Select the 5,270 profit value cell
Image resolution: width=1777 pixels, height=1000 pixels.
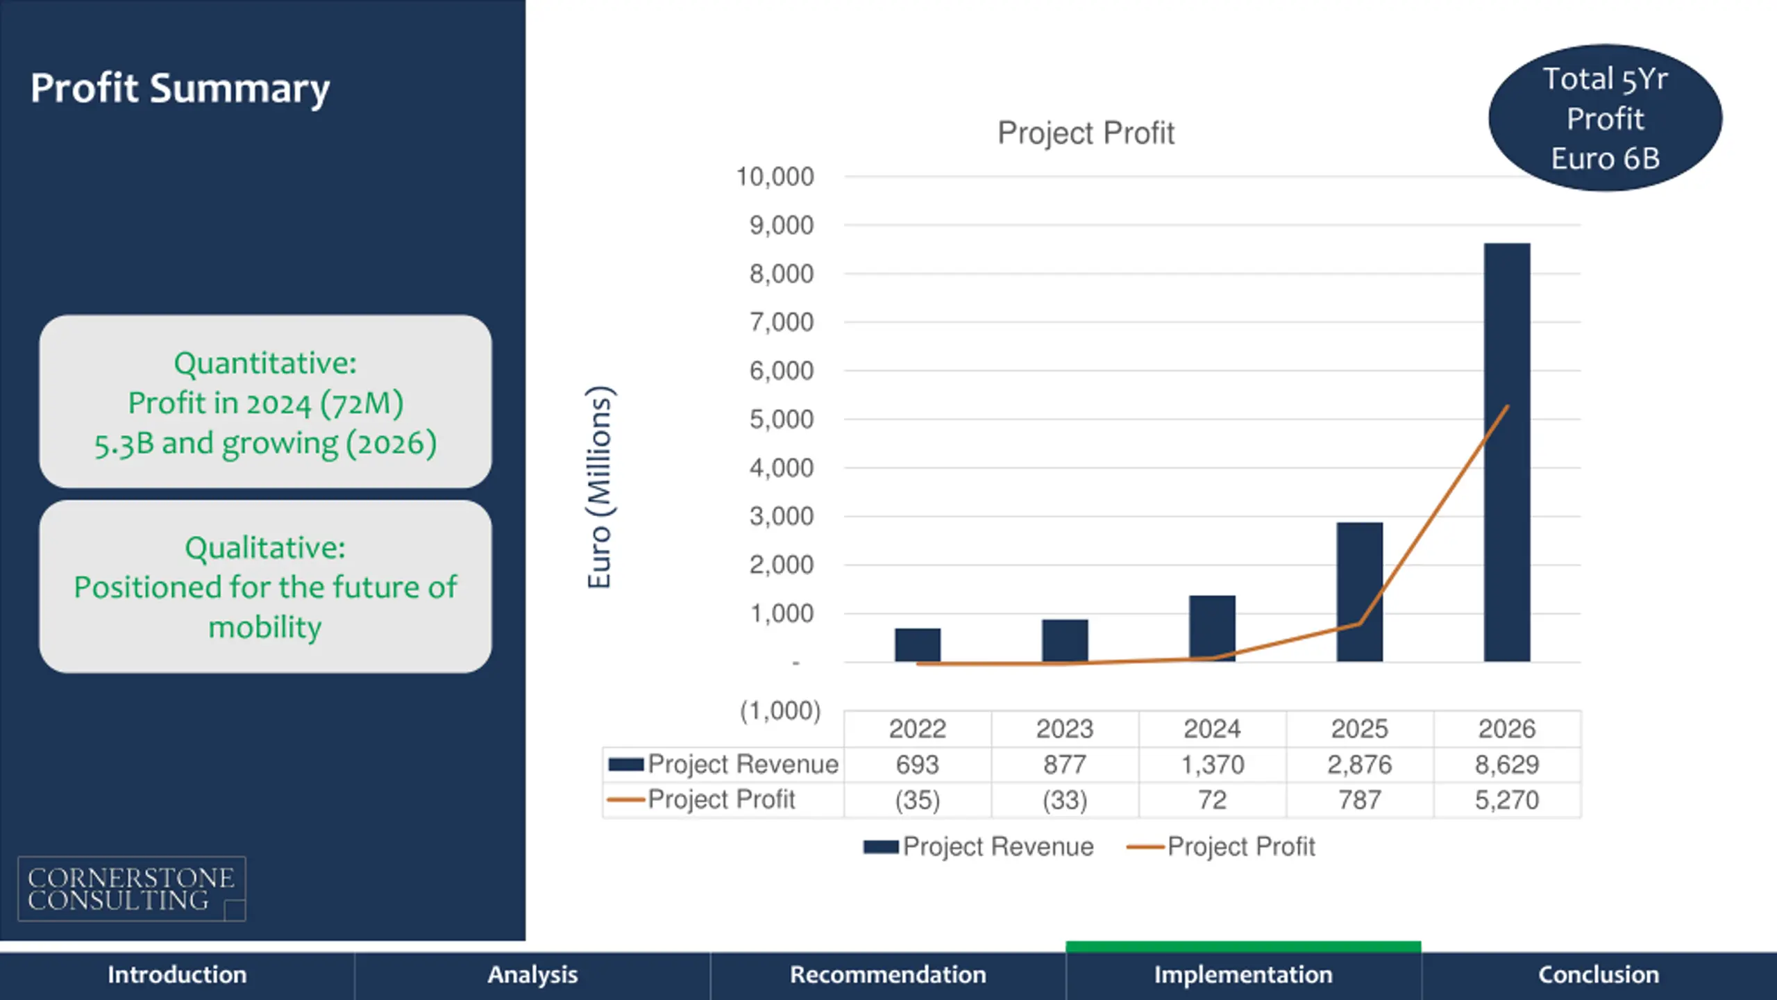[x=1507, y=800]
